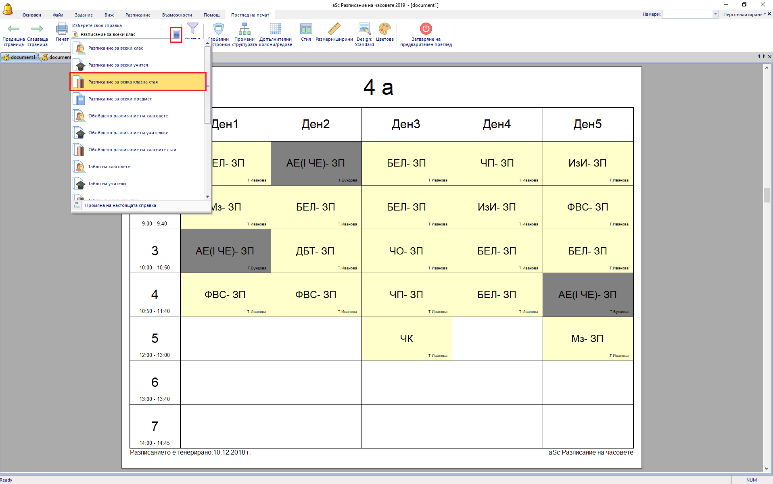773x484 pixels.
Task: Open the Файл menu
Action: coord(58,15)
